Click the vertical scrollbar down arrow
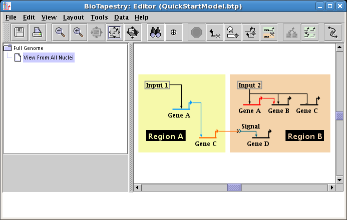The image size is (347, 220). [339, 179]
